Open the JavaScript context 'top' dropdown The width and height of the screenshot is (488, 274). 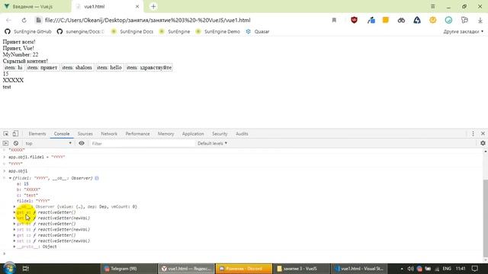coord(48,143)
